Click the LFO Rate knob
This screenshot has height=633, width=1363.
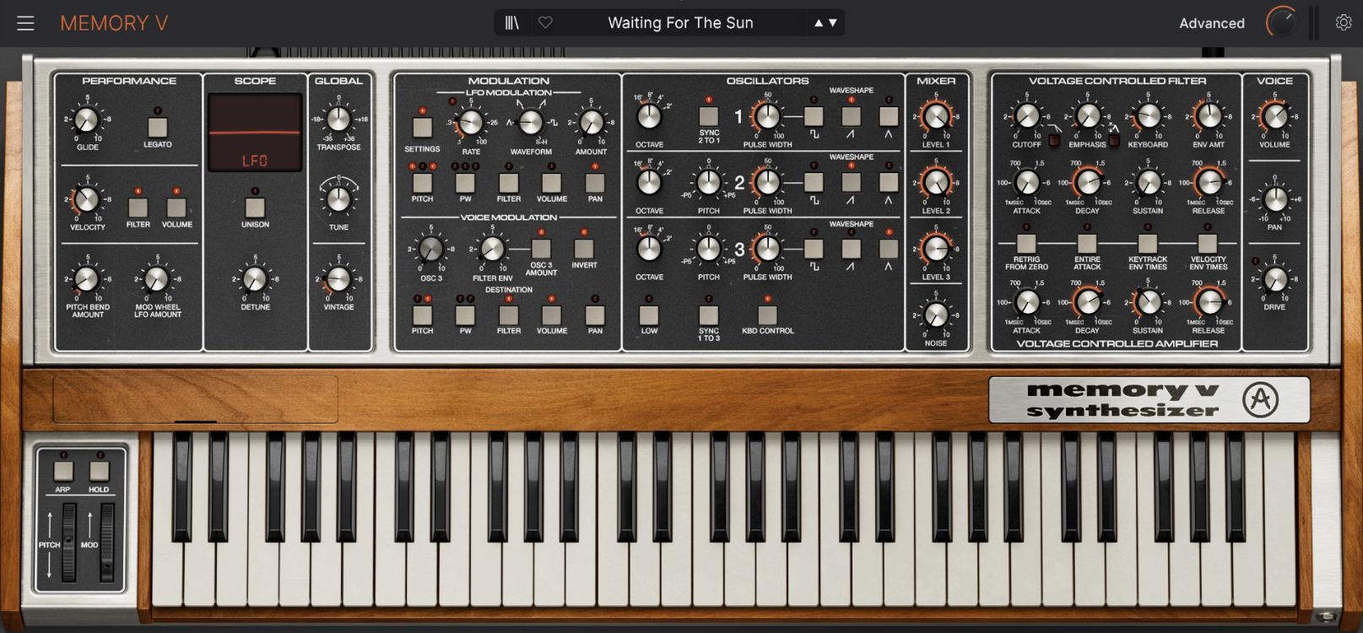pyautogui.click(x=471, y=123)
